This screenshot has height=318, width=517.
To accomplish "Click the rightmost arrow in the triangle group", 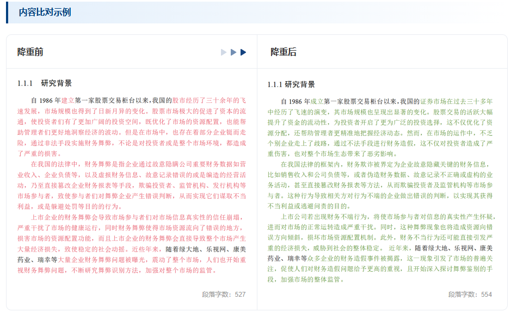I will pyautogui.click(x=243, y=52).
